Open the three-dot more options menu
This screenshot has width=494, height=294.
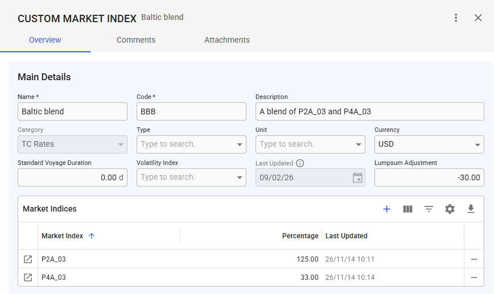tap(455, 18)
